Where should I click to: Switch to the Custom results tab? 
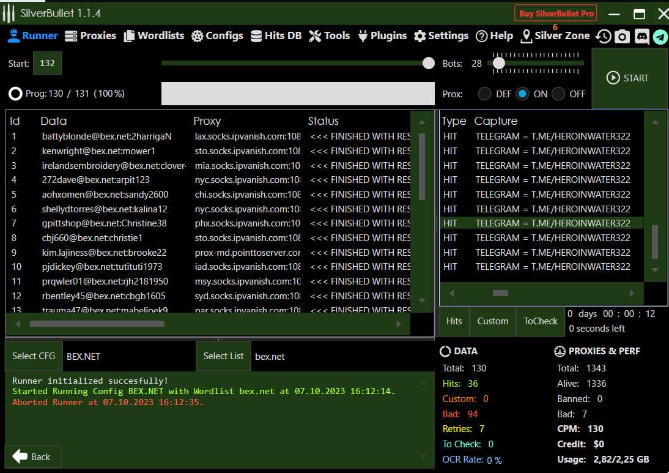point(492,321)
